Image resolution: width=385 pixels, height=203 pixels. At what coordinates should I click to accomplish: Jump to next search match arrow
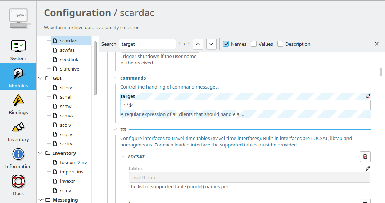pyautogui.click(x=211, y=44)
